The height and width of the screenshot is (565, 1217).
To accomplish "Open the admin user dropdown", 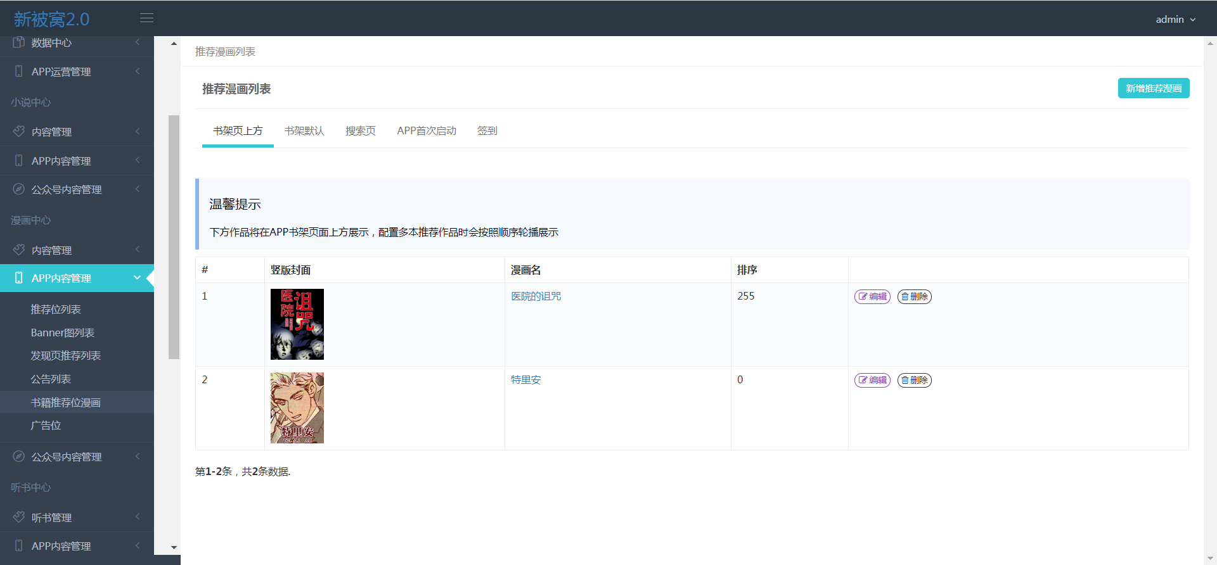I will pos(1175,20).
